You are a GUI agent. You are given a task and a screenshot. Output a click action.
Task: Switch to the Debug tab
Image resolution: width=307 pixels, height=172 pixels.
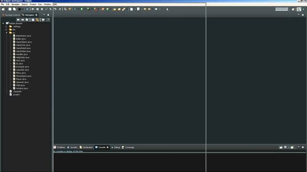click(116, 147)
